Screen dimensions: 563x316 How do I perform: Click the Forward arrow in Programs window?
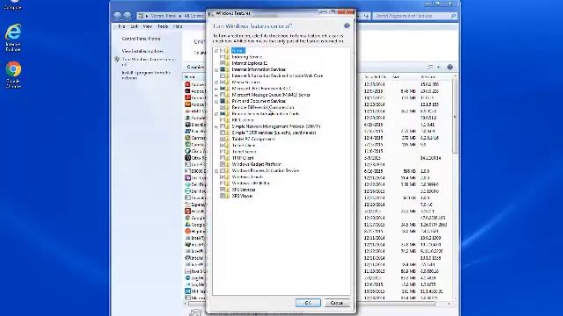coord(127,16)
